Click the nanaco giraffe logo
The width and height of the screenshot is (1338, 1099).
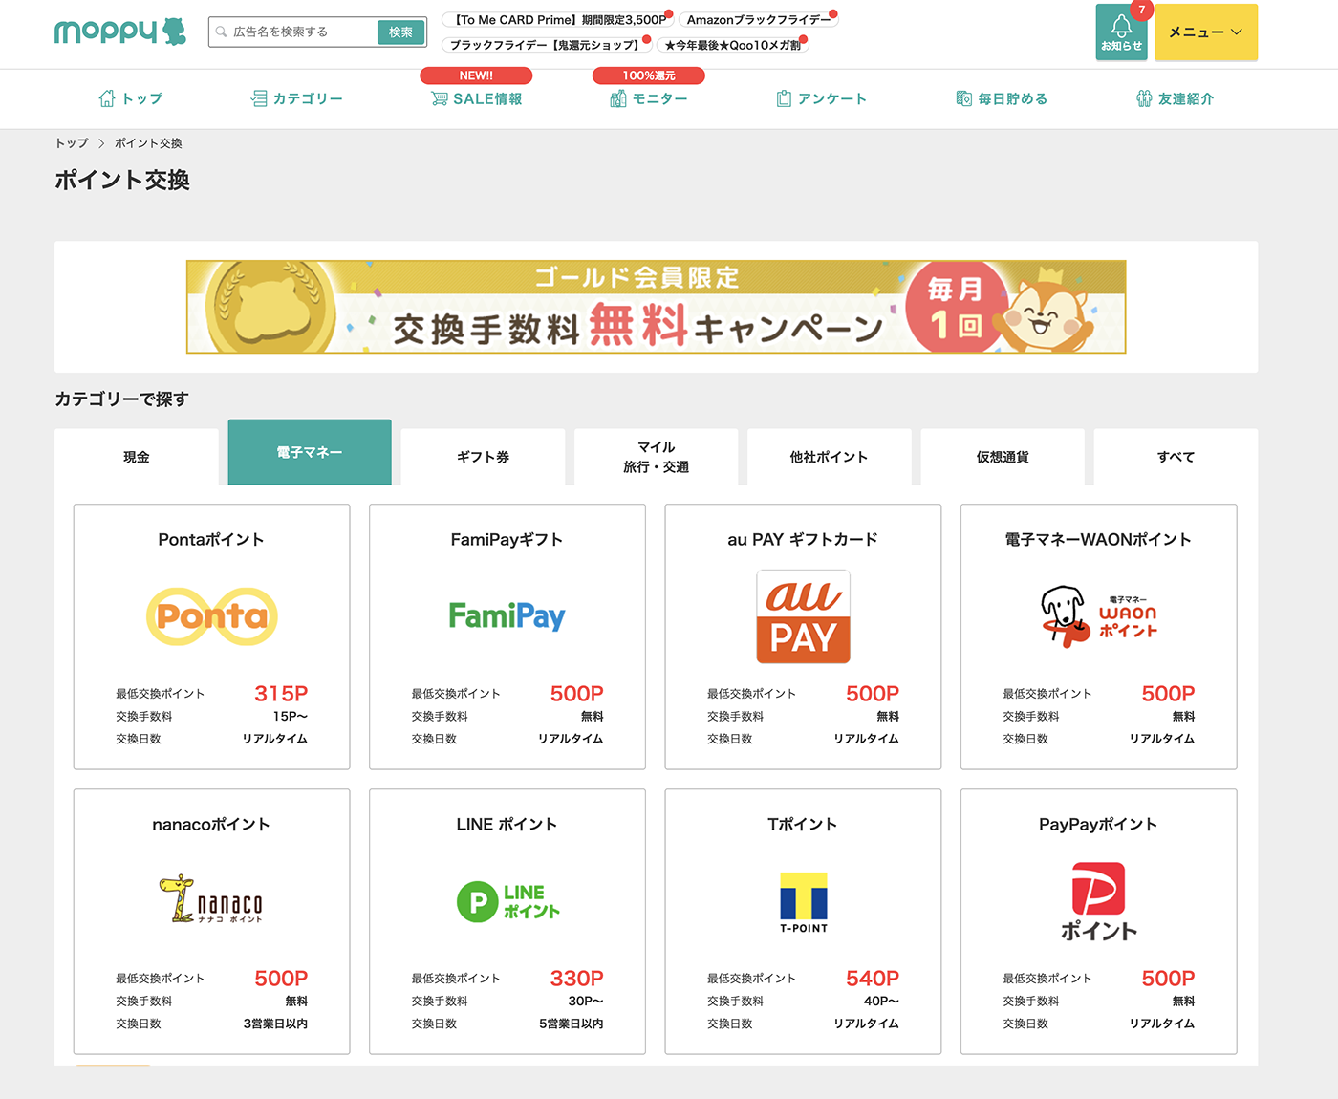(212, 900)
